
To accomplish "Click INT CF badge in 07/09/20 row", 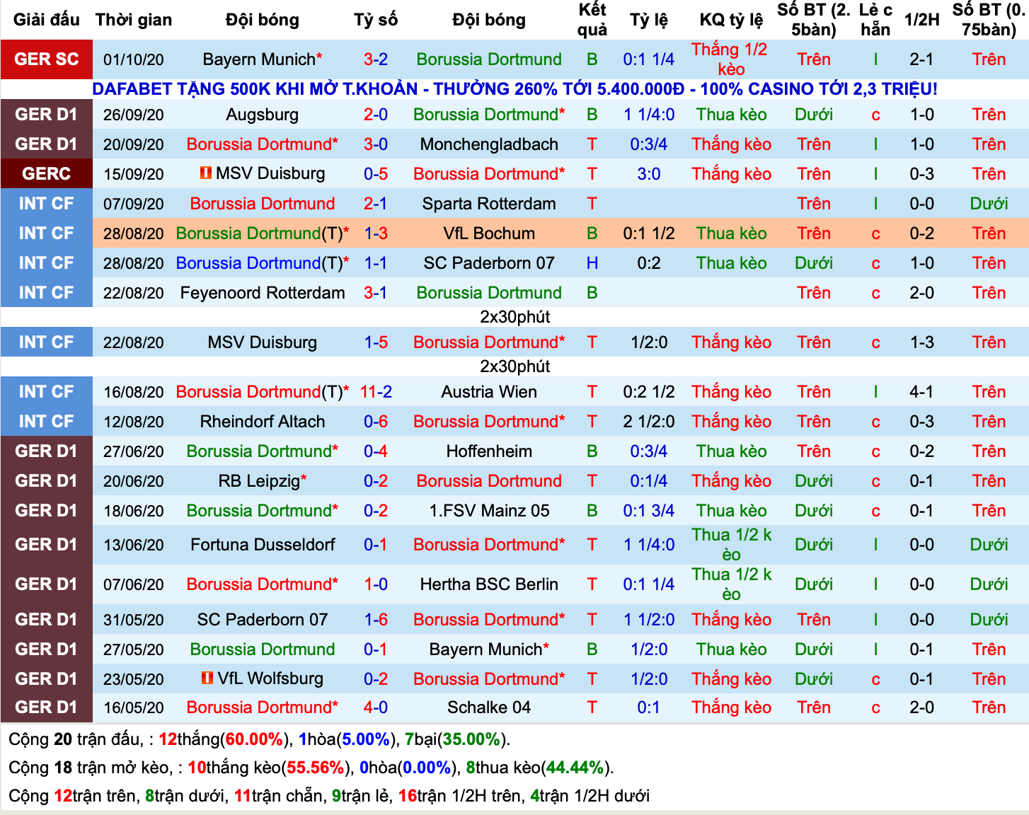I will click(47, 204).
